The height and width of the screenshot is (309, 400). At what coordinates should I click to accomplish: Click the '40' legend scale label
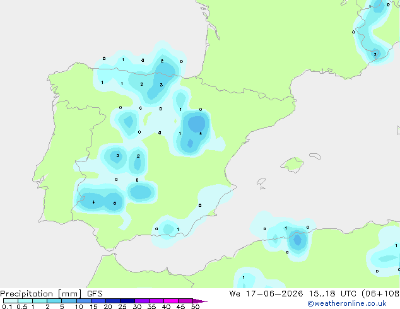[166, 306]
